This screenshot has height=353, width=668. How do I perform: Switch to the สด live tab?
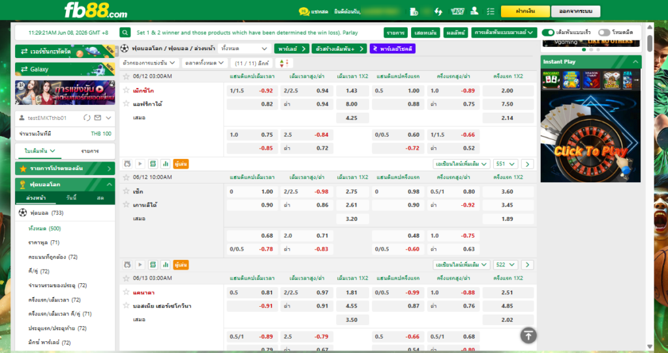(x=100, y=198)
